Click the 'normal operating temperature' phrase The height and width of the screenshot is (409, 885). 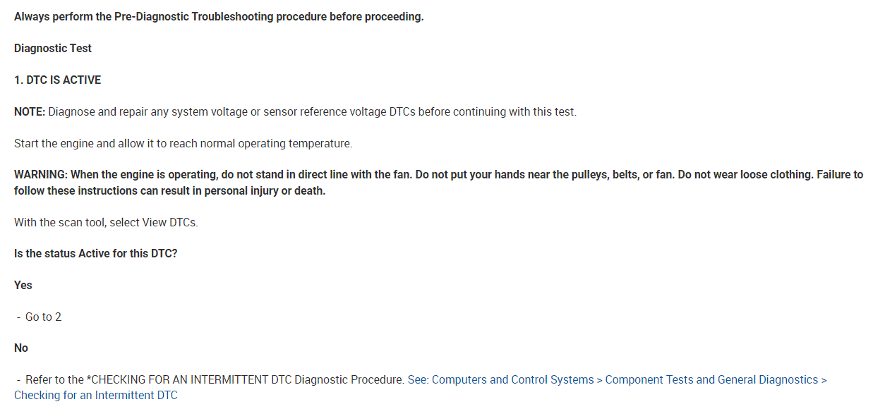pos(275,143)
